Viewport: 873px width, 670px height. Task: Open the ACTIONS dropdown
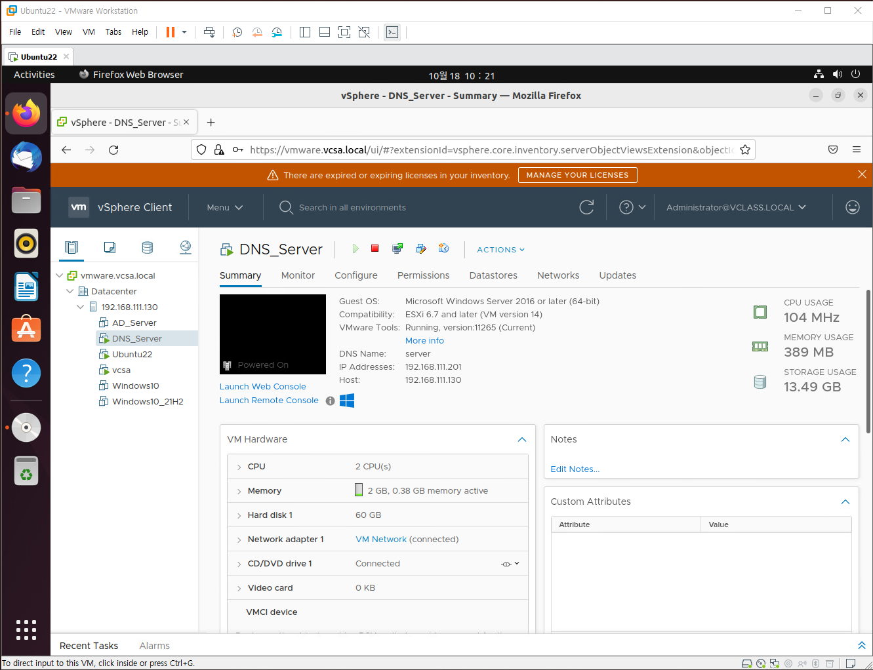tap(500, 250)
